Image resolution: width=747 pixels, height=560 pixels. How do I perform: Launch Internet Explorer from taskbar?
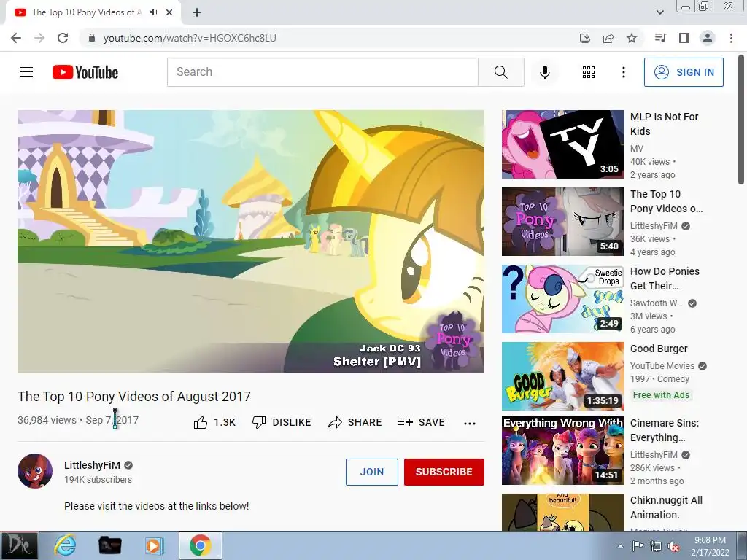click(65, 545)
